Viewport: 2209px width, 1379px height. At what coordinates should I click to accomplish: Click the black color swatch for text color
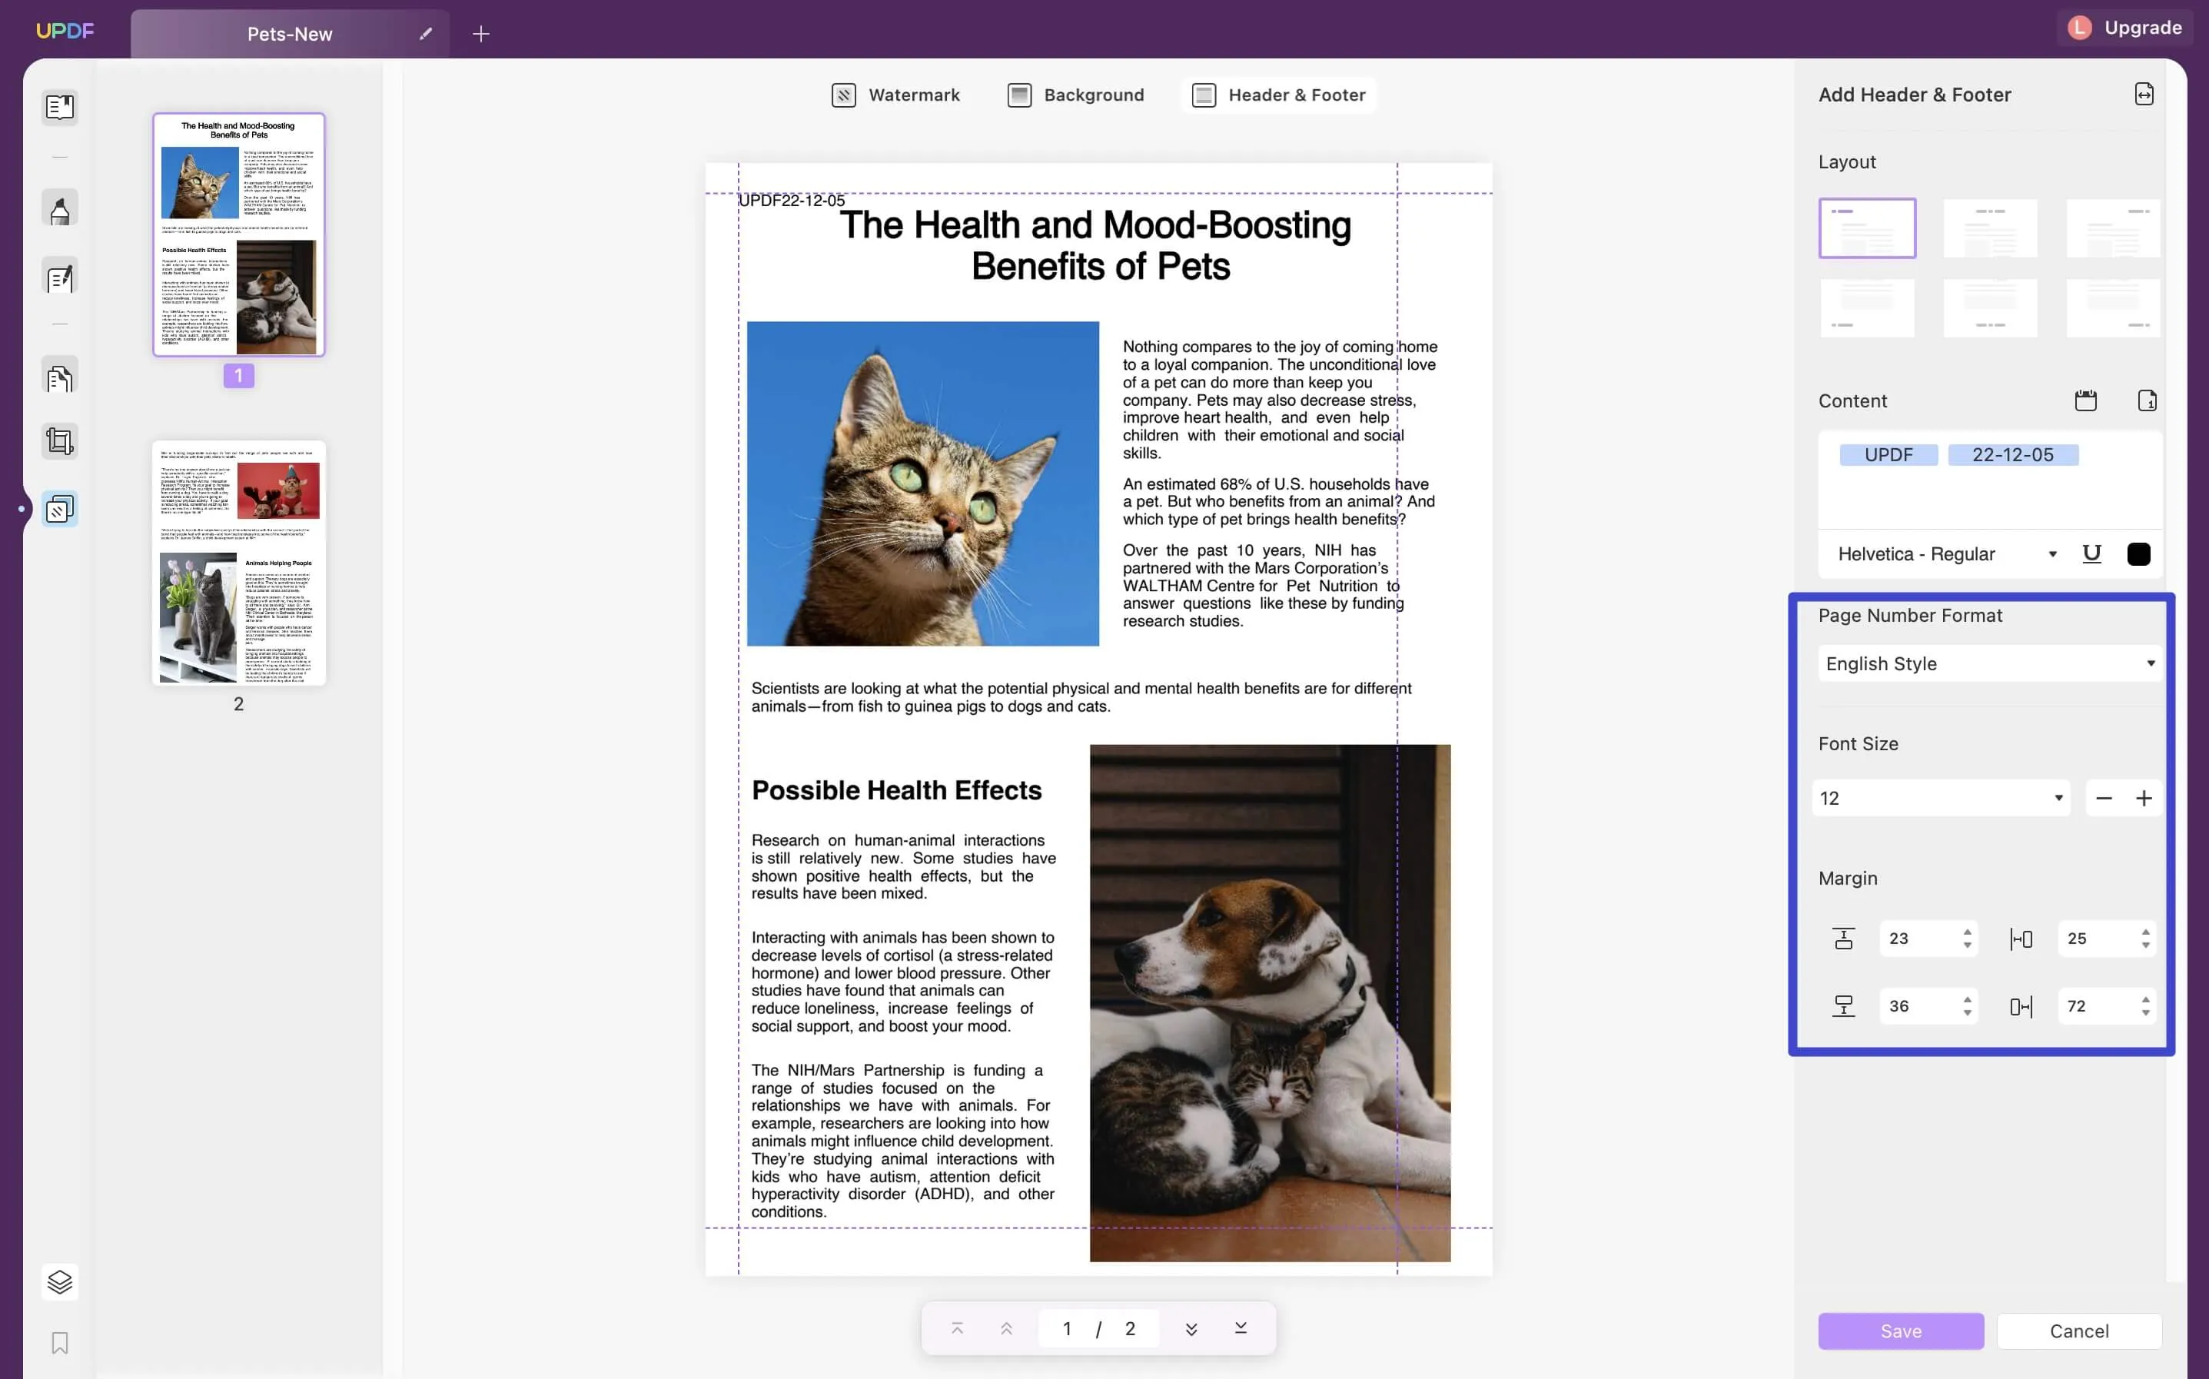(2141, 553)
